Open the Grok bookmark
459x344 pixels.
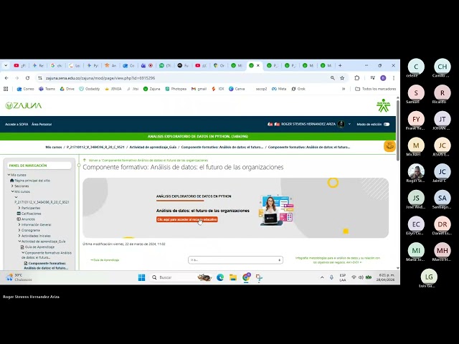[x=298, y=89]
